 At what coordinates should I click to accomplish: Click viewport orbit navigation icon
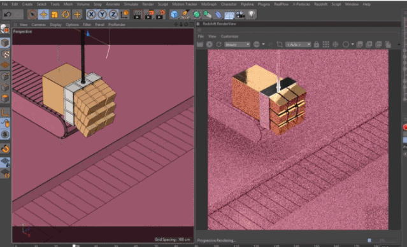186,24
